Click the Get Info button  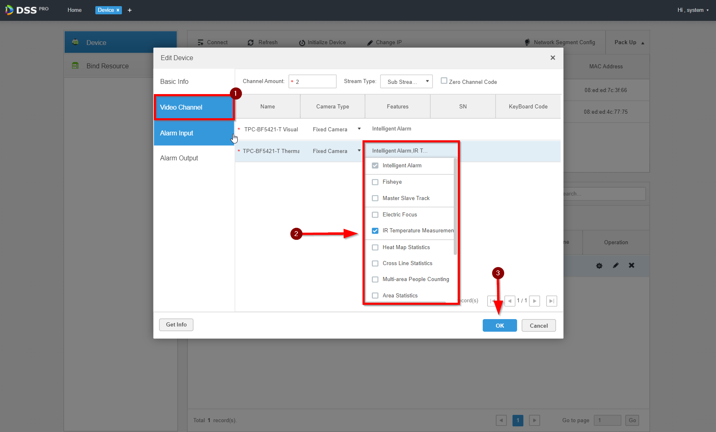tap(176, 325)
